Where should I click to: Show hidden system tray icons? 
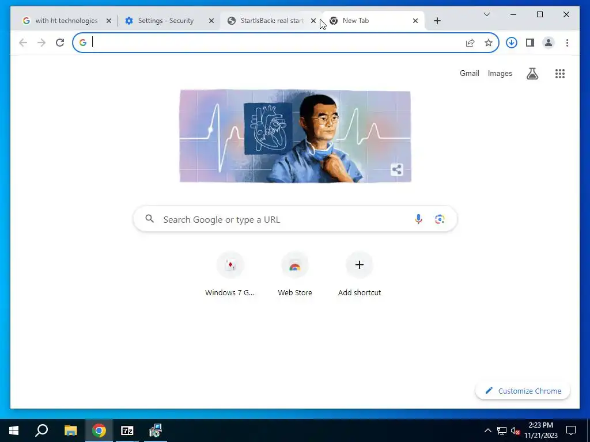point(487,430)
